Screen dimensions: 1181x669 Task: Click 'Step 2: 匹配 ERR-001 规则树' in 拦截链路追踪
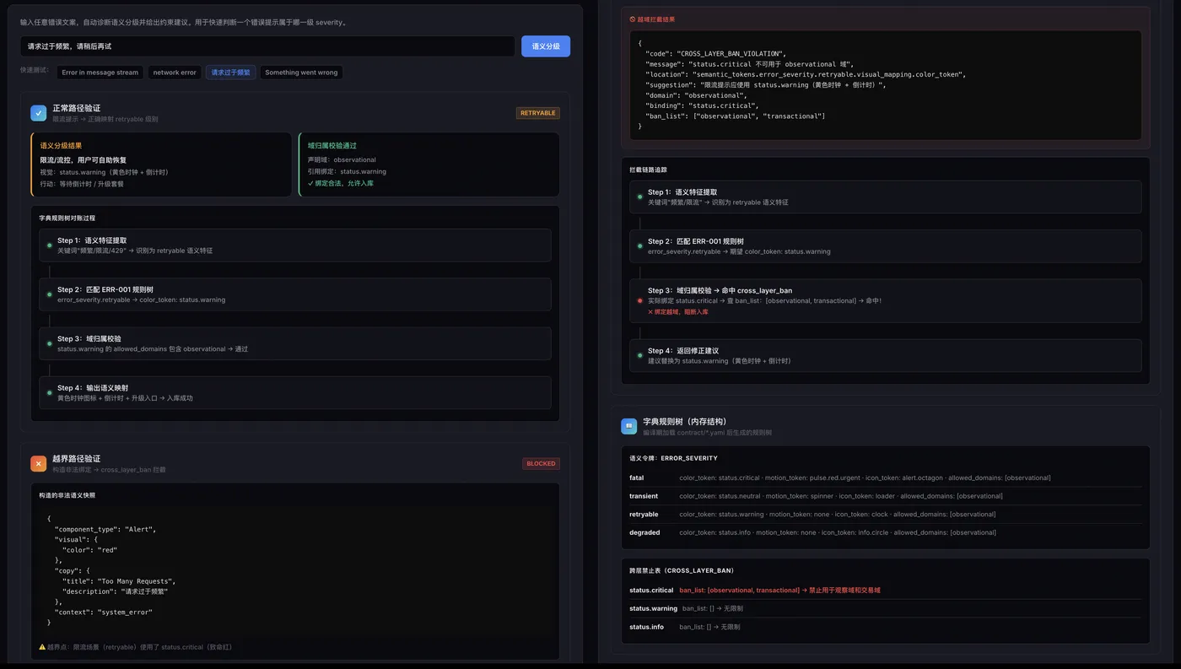(x=885, y=246)
